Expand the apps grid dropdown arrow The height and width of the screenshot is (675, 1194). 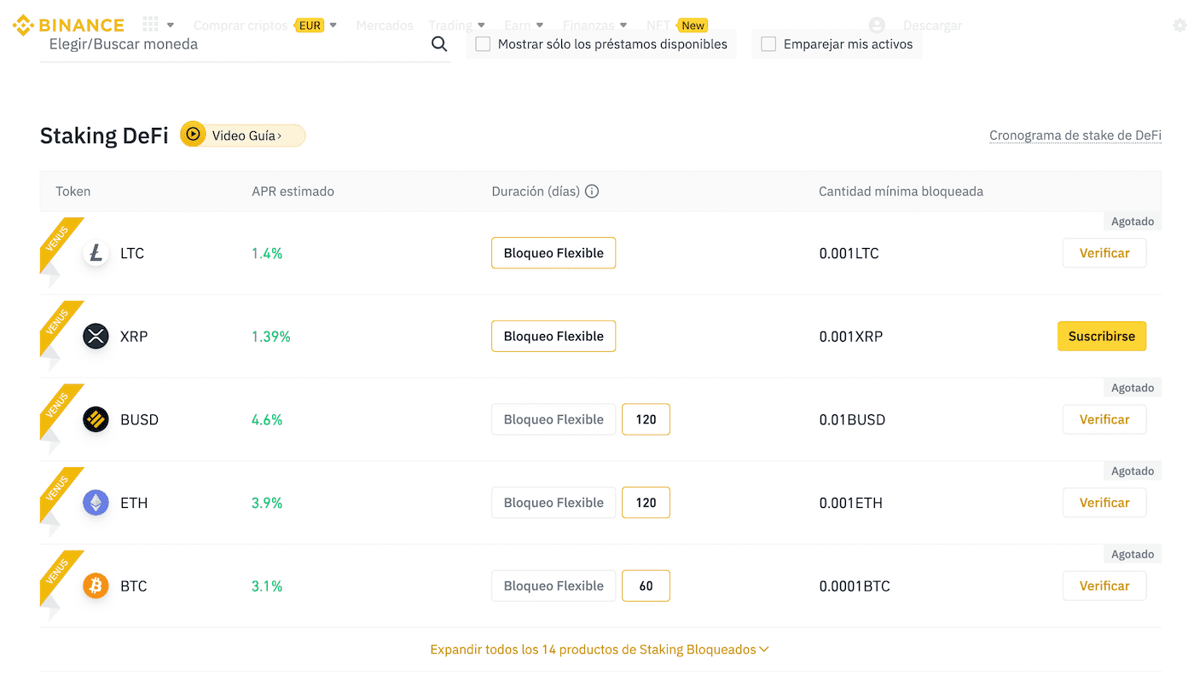coord(171,26)
